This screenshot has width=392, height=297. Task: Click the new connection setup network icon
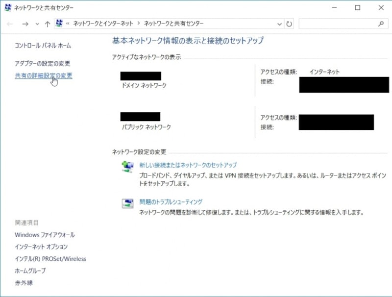point(127,165)
